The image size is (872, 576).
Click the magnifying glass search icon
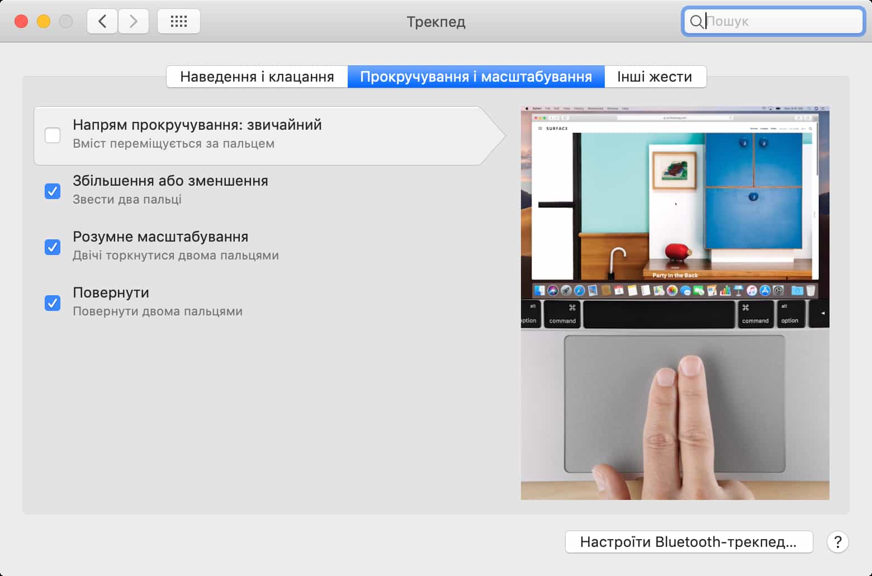pos(696,22)
